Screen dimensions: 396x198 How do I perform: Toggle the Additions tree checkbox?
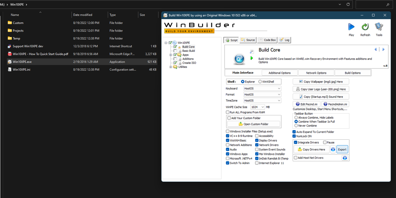click(175, 59)
